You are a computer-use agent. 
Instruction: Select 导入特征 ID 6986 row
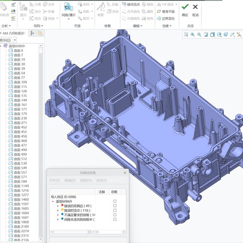63,197
